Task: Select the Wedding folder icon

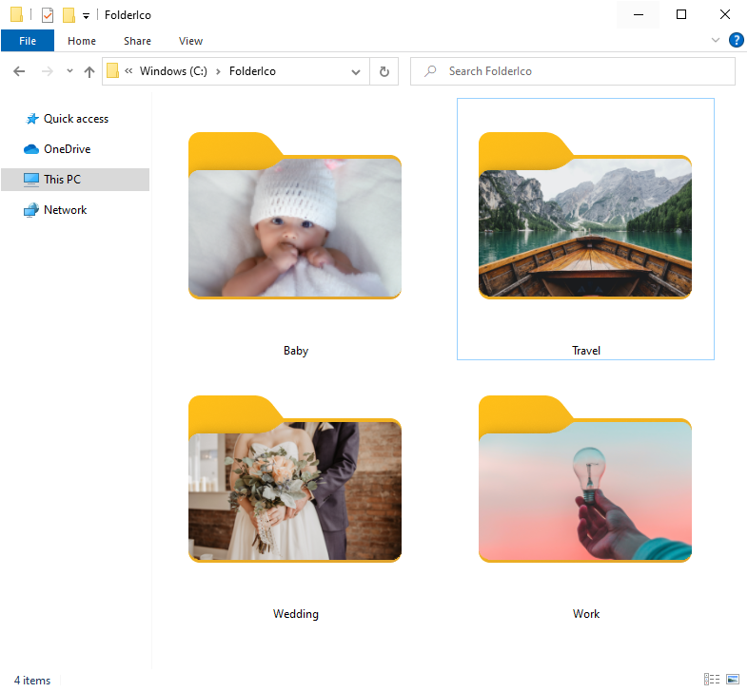Action: point(295,479)
